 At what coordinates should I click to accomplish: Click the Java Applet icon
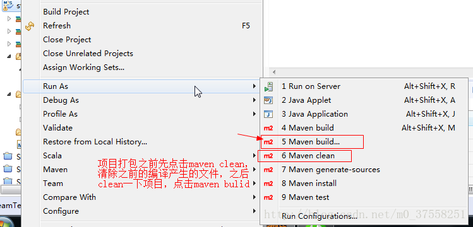(268, 100)
